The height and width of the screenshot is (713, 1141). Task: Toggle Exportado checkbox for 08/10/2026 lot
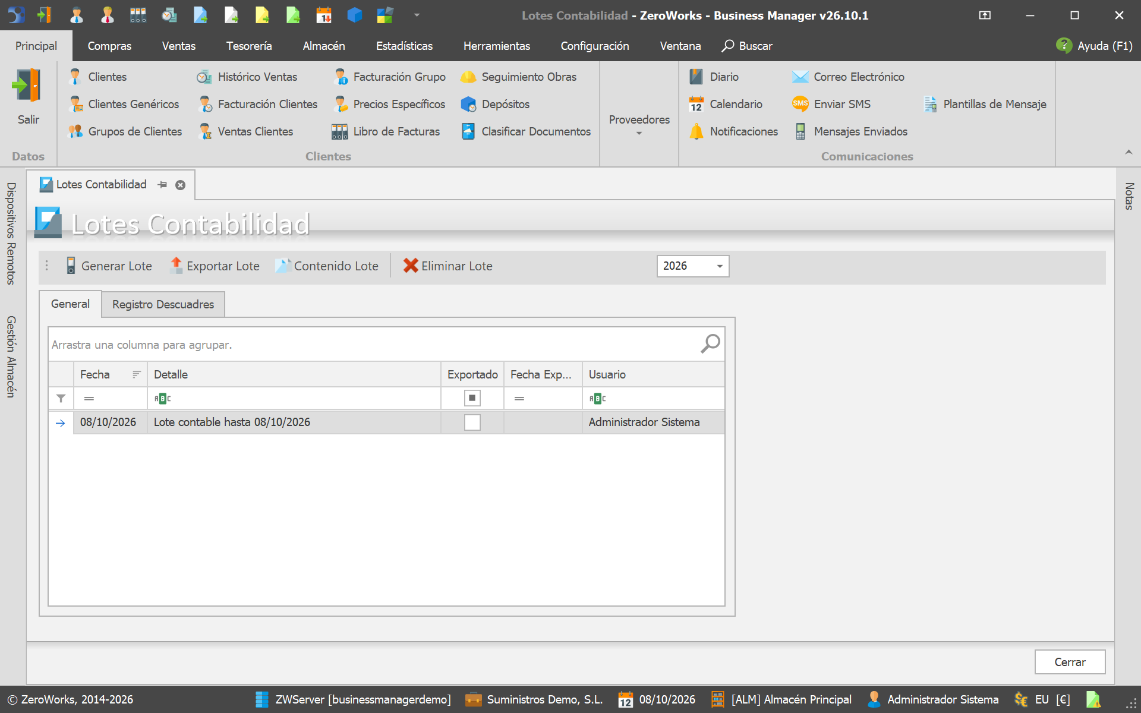tap(472, 422)
